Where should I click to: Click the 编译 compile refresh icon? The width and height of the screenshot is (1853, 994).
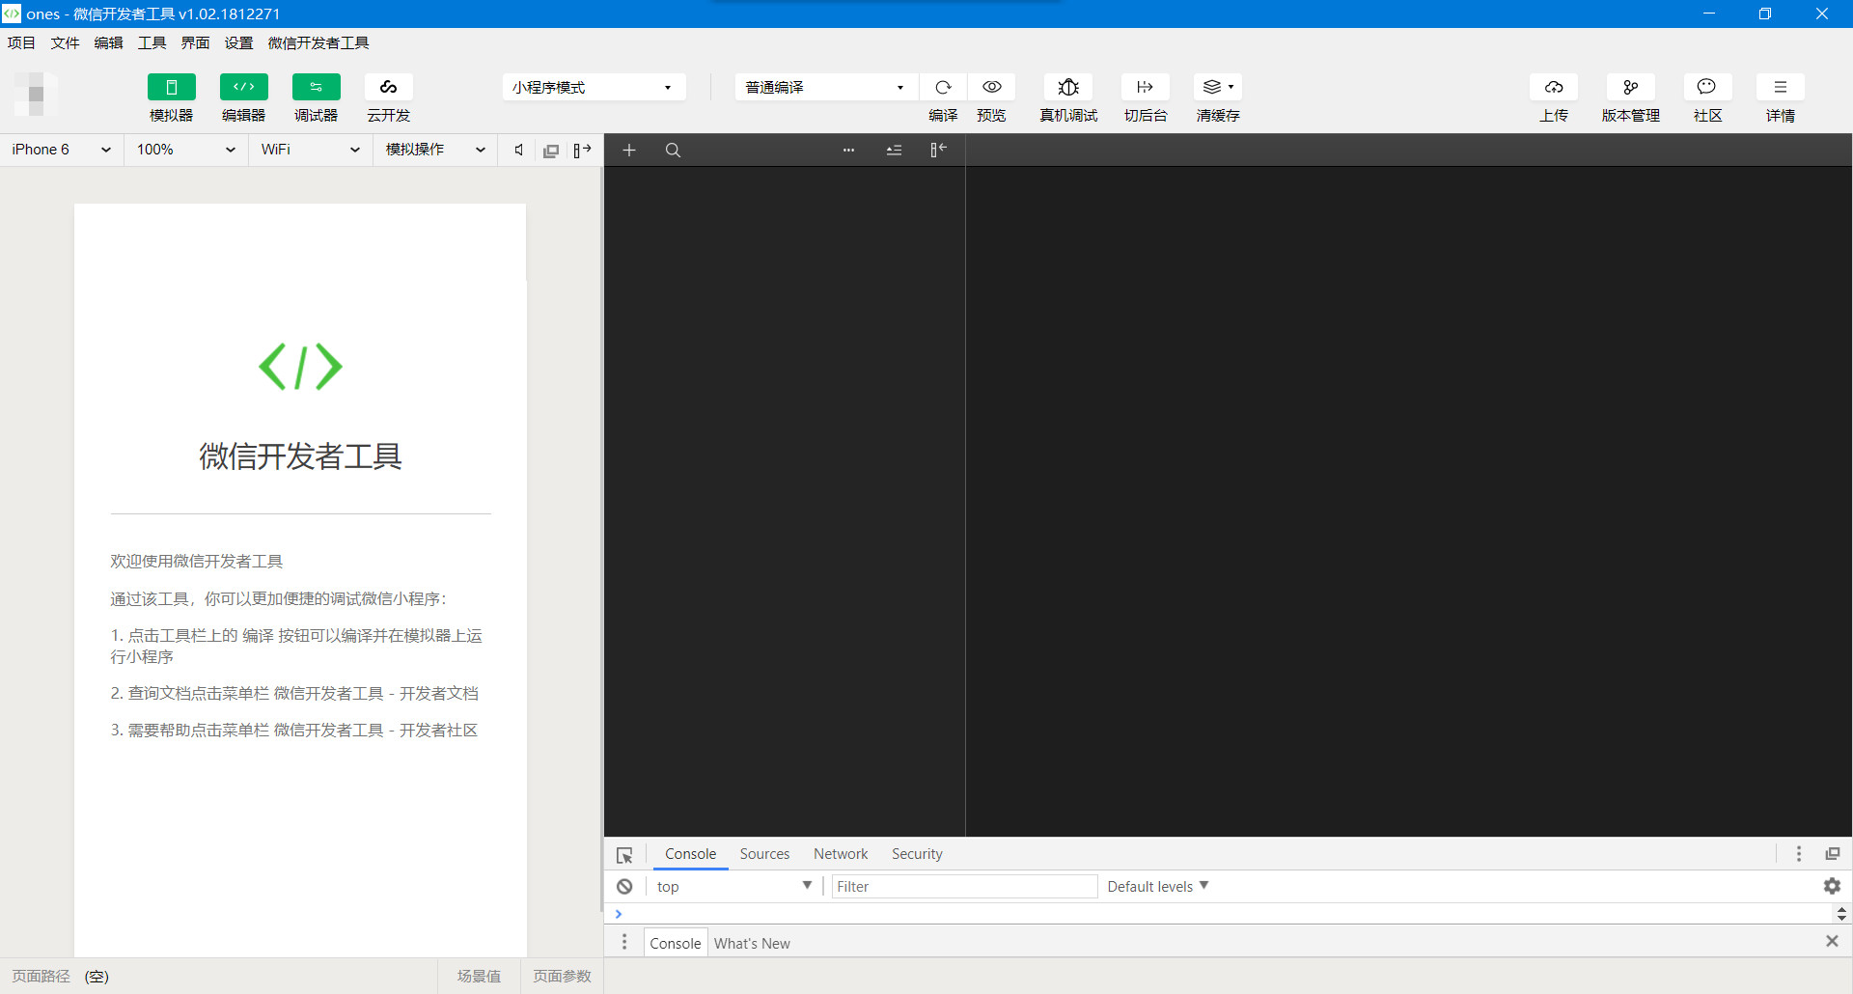coord(943,87)
